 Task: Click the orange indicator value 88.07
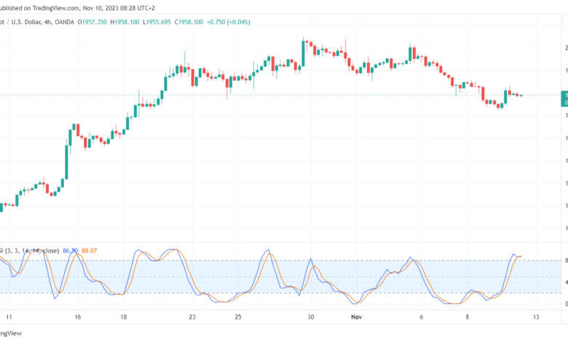pyautogui.click(x=89, y=250)
